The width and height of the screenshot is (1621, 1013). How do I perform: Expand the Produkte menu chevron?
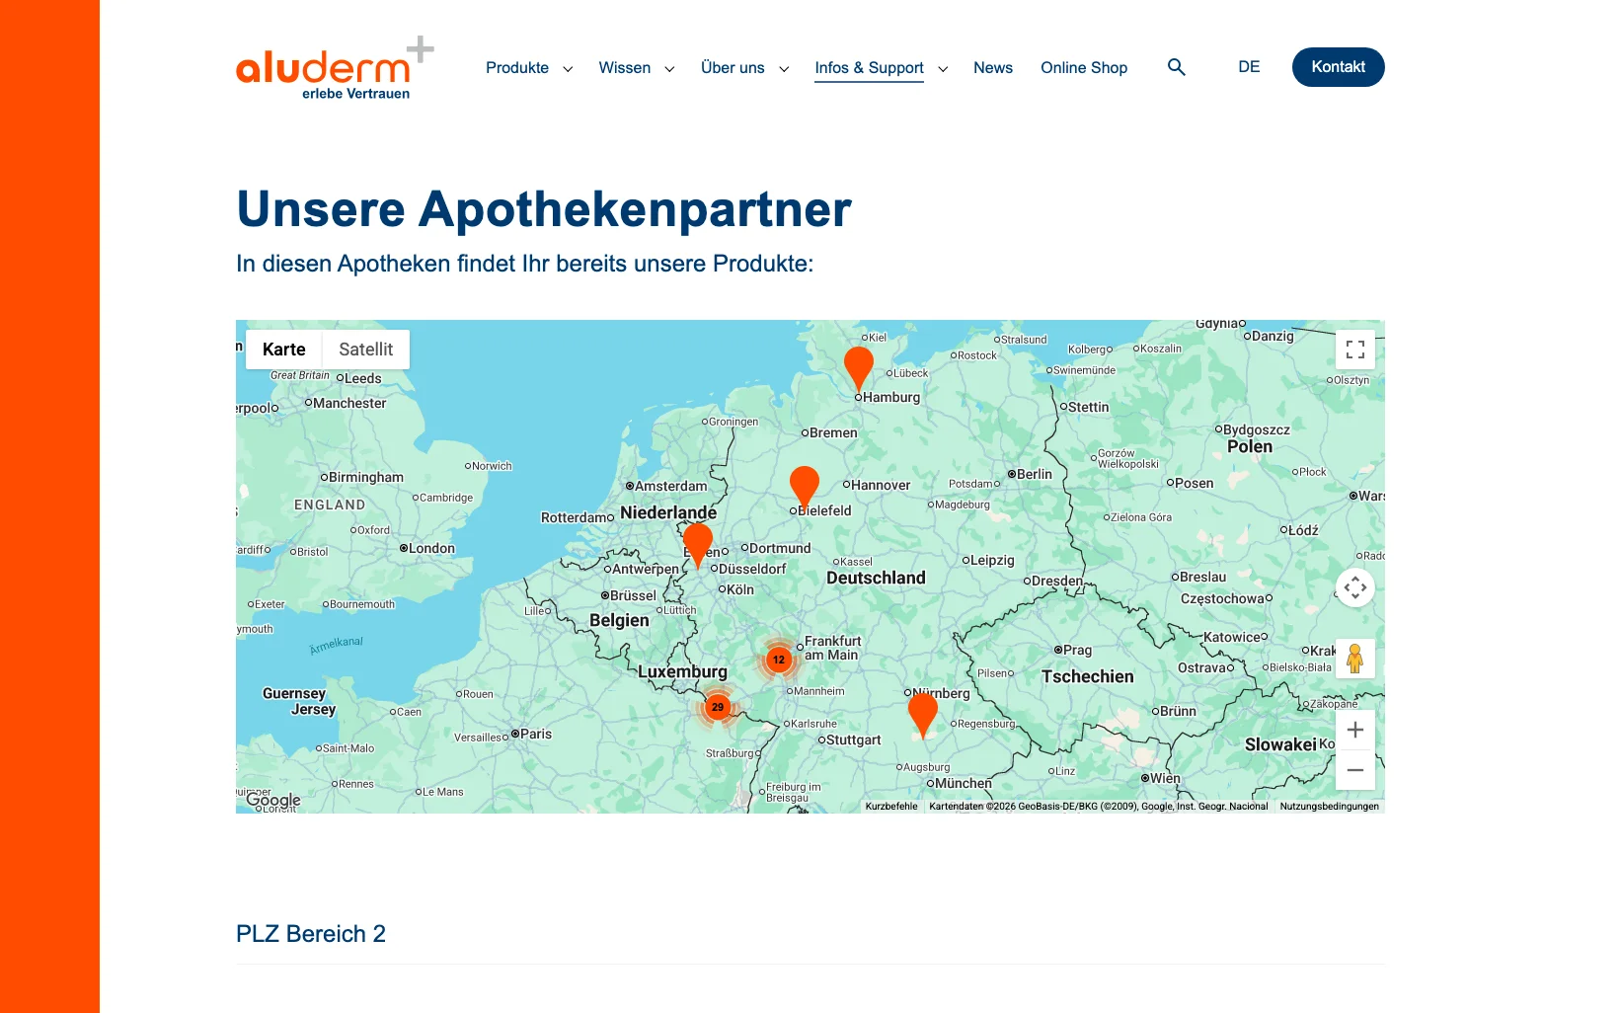[568, 69]
